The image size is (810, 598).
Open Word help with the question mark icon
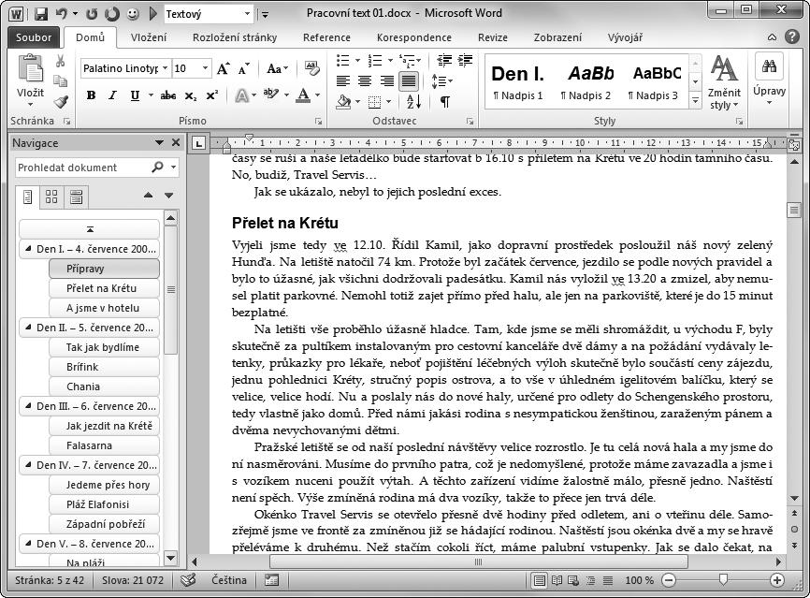[x=791, y=36]
